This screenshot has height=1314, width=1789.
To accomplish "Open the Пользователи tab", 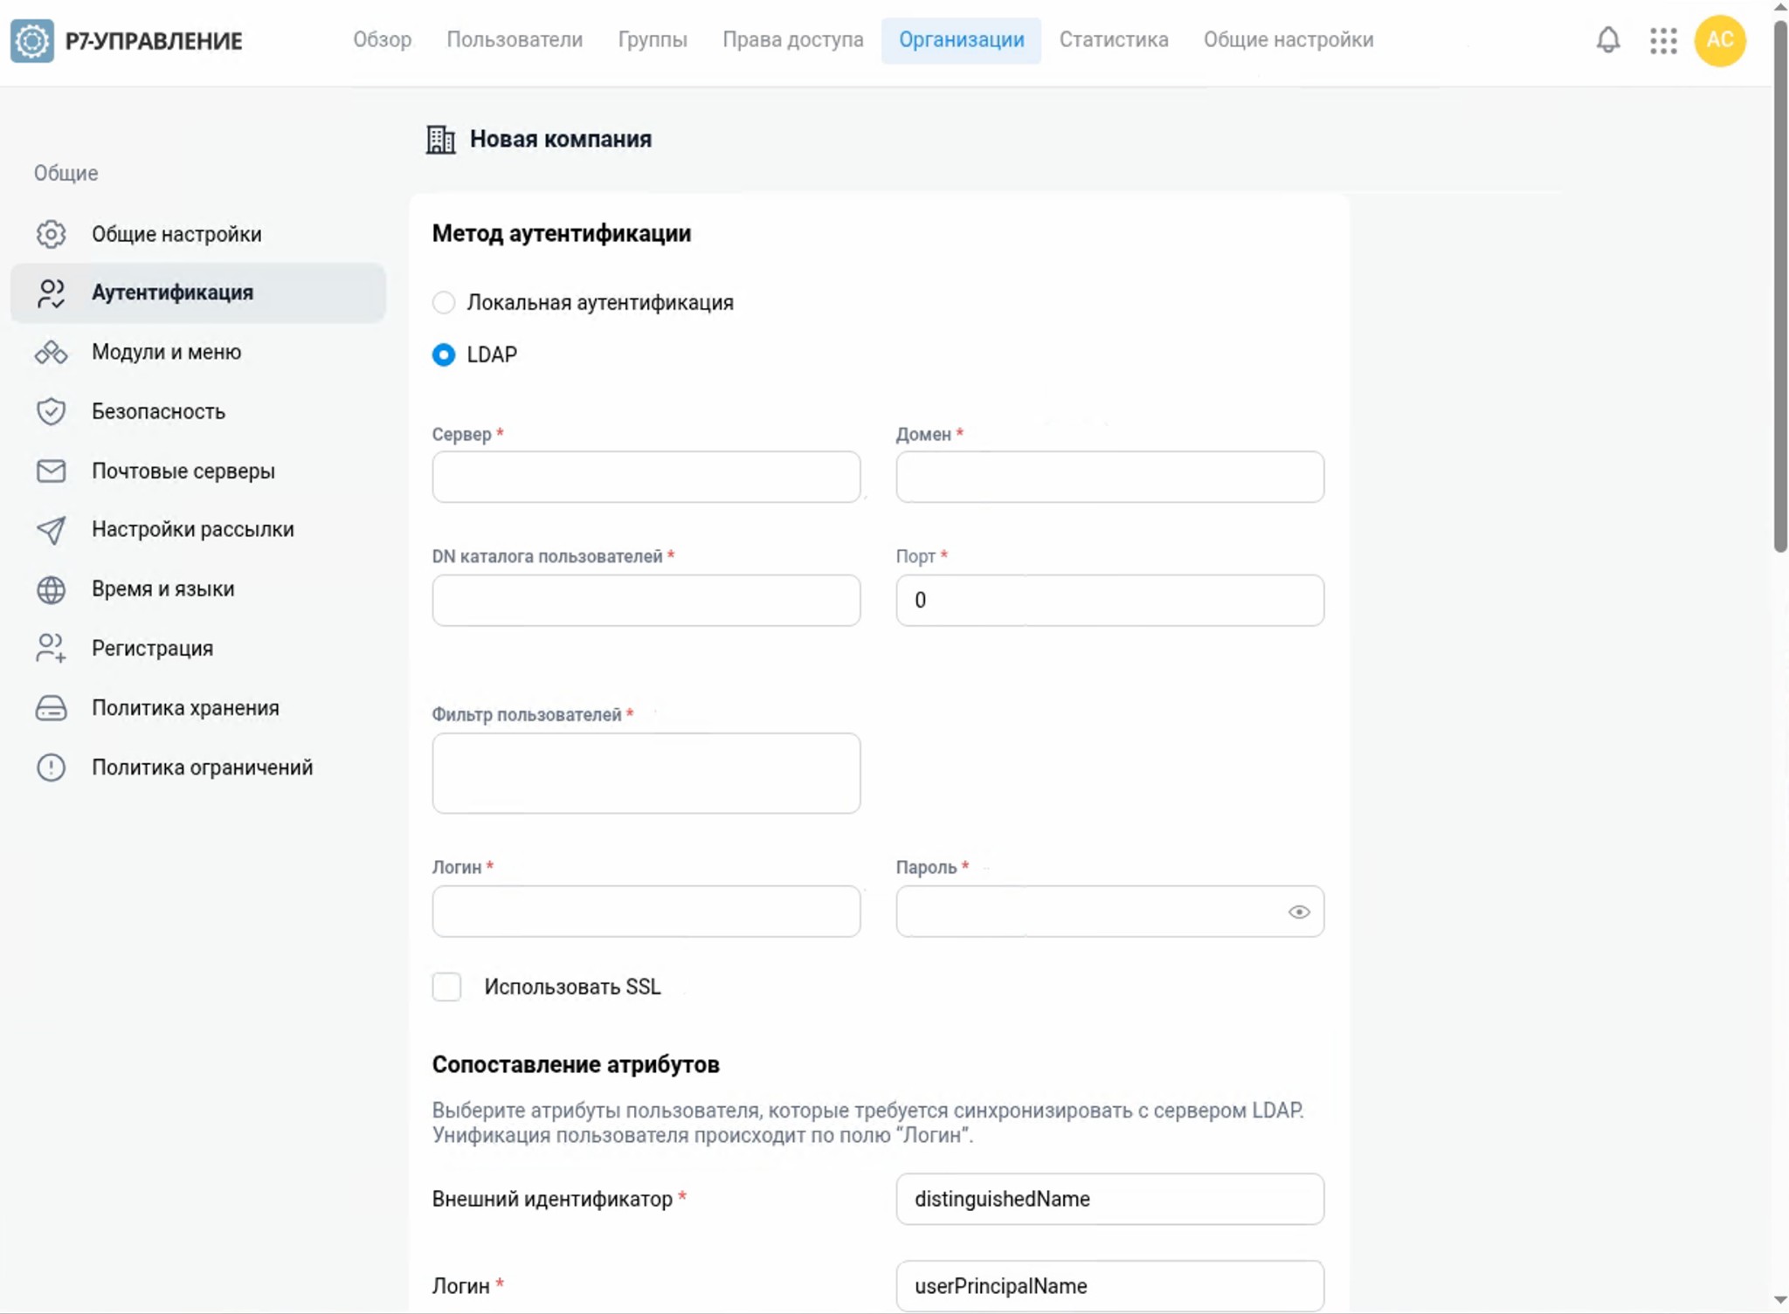I will [x=515, y=40].
